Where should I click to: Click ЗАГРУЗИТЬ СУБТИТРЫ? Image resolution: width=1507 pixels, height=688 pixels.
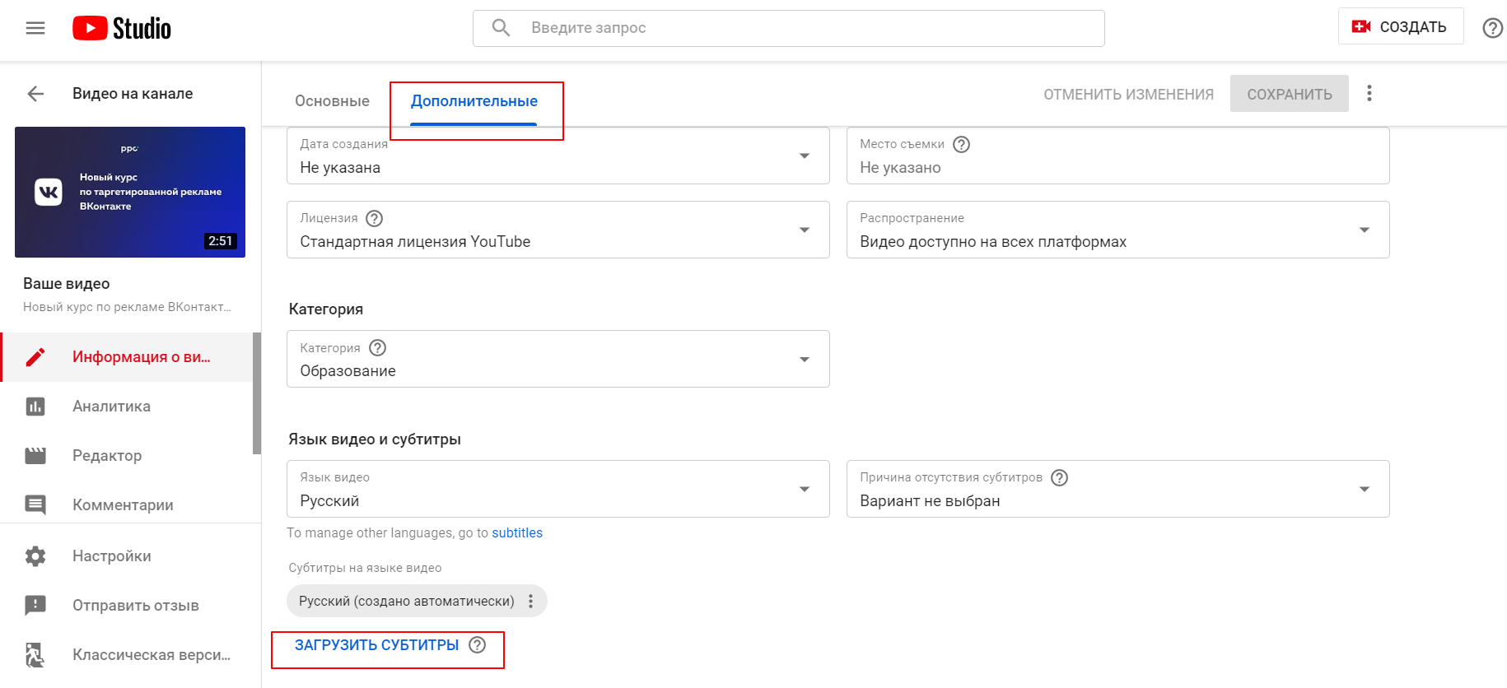(x=376, y=645)
